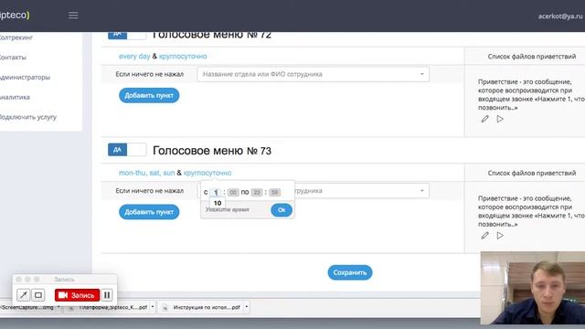Image resolution: width=585 pixels, height=329 pixels.
Task: Open круглосуточно link in menu 72
Action: tap(183, 57)
